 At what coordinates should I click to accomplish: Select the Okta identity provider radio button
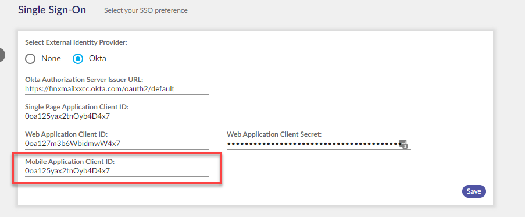(x=78, y=59)
